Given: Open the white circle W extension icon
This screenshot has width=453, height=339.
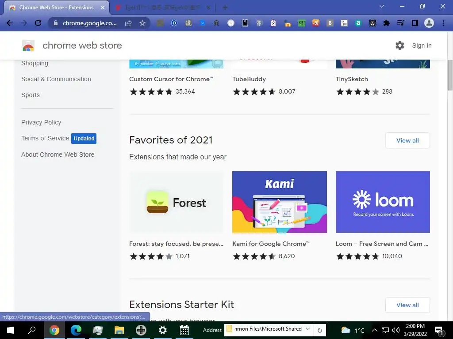Looking at the screenshot, I should [231, 23].
